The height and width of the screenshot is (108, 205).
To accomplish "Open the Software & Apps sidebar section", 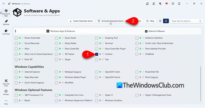I will click(x=6, y=13).
